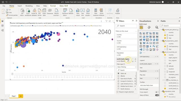Click the Fields pane search box
Viewport: 181px width, 101px height.
click(170, 26)
